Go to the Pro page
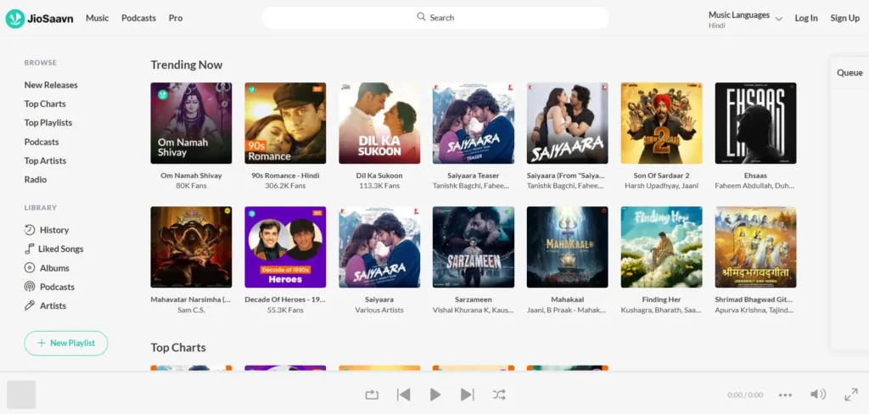 [176, 18]
